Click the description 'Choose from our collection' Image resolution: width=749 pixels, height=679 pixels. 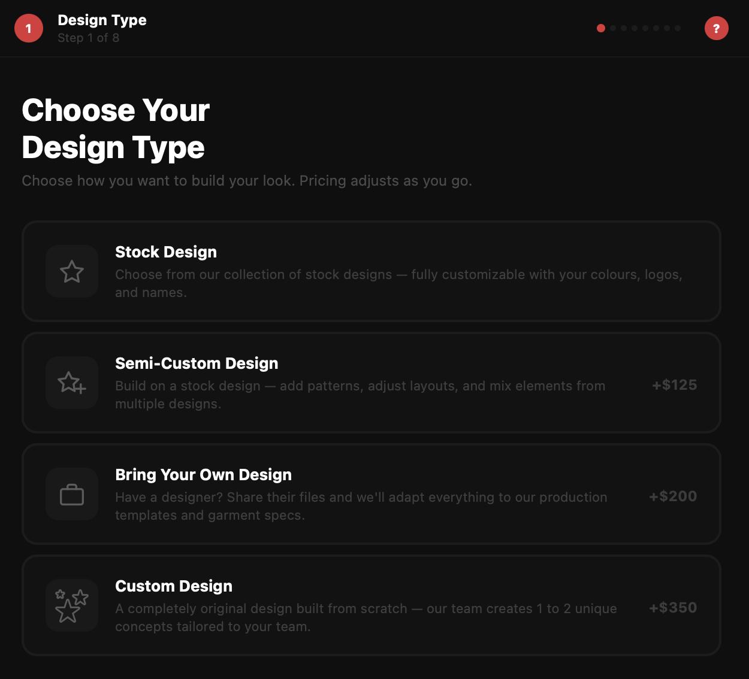coord(399,283)
